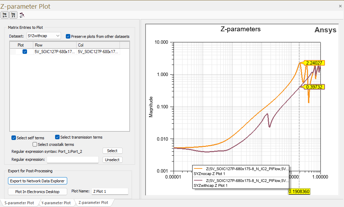Enable Select crosstalk terms checkbox
Screen dimensions: 344x207
click(35, 144)
